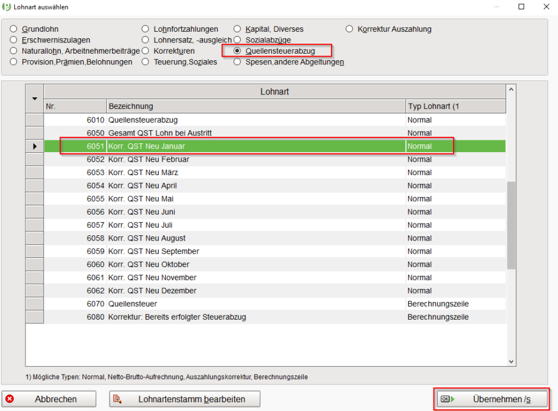Select the Grundlohn radio button

[x=14, y=29]
